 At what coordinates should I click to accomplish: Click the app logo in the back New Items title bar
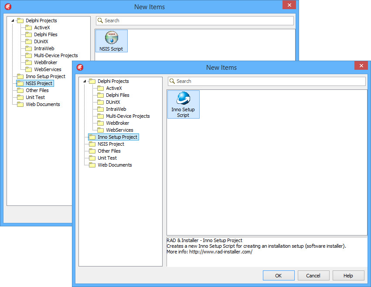pyautogui.click(x=8, y=7)
